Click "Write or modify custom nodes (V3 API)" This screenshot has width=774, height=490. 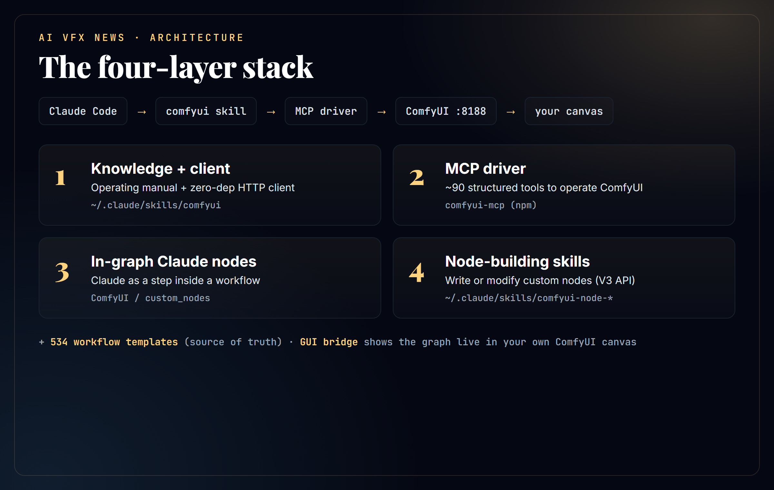[x=540, y=280]
